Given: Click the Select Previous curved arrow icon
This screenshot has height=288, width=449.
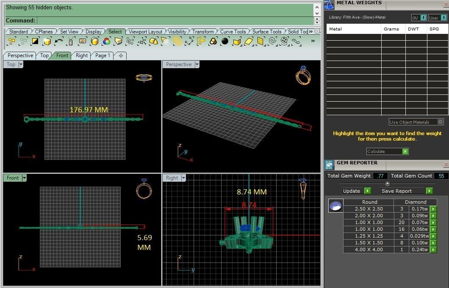Looking at the screenshot, I should (59, 42).
